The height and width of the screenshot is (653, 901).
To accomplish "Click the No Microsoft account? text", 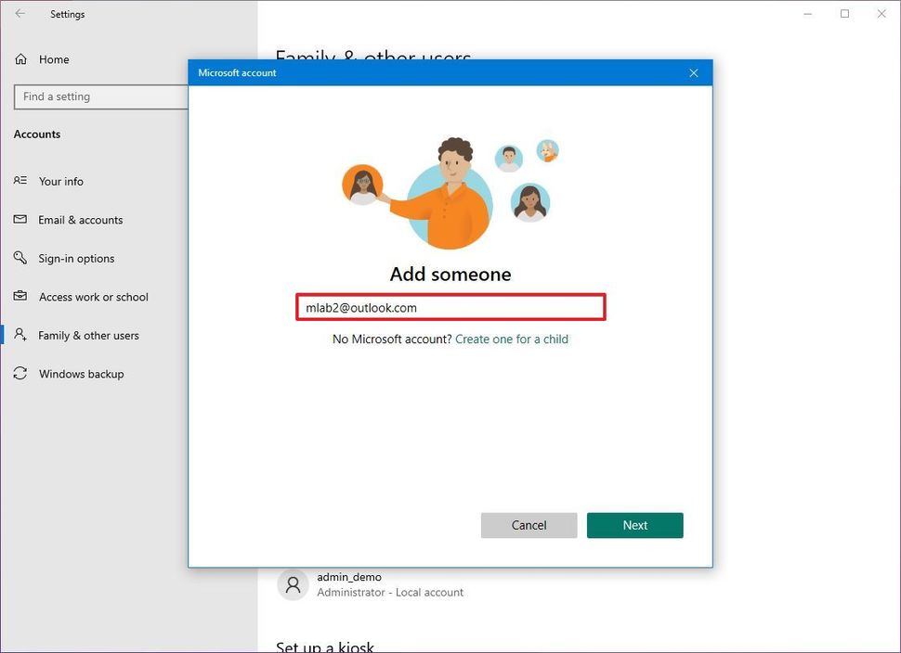I will point(393,339).
